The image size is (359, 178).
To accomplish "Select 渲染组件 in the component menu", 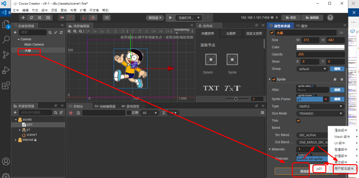I will 343,130.
